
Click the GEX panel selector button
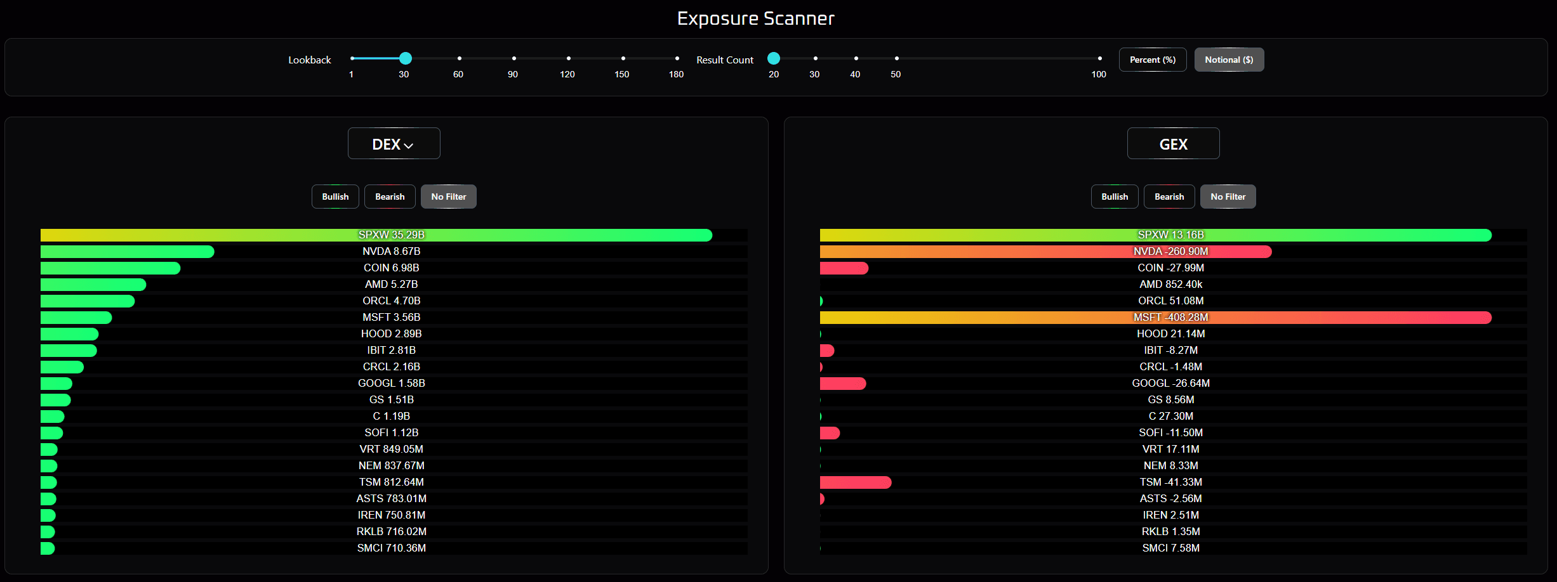[x=1172, y=144]
